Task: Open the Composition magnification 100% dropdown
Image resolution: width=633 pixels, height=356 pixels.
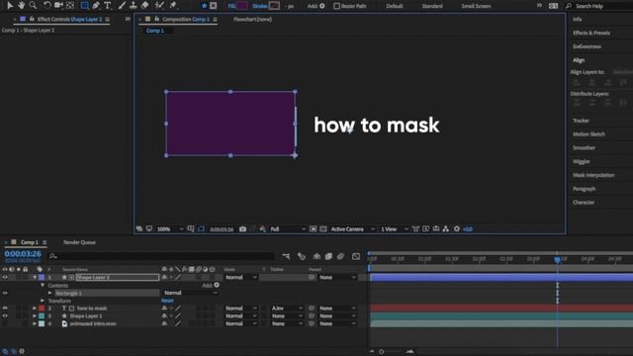Action: [169, 228]
